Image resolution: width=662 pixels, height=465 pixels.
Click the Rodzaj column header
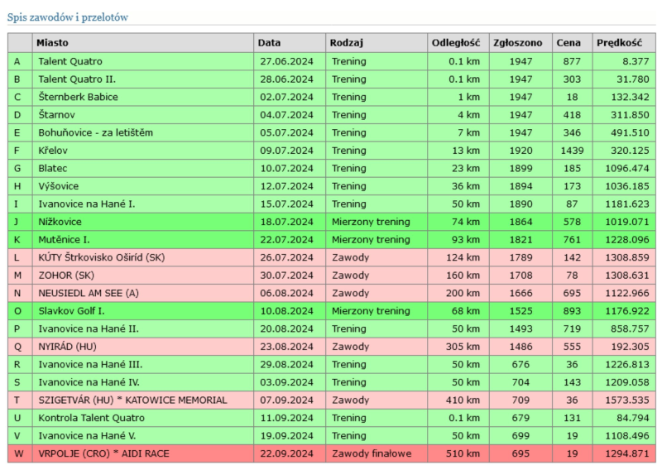click(x=346, y=42)
